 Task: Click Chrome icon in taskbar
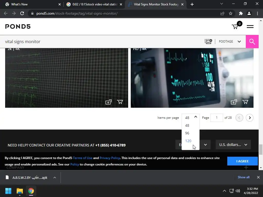31,191
